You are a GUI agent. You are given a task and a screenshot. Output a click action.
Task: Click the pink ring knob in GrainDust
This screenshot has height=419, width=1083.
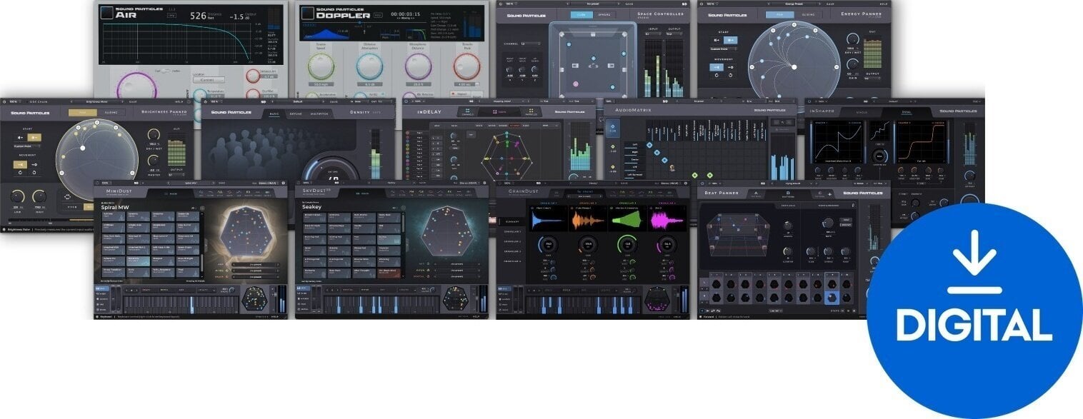(x=668, y=245)
